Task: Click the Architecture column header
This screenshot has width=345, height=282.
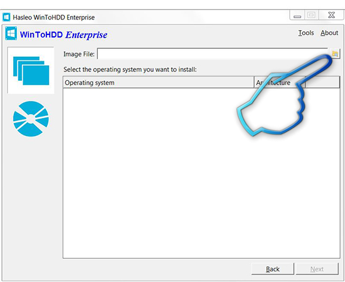Action: tap(279, 83)
